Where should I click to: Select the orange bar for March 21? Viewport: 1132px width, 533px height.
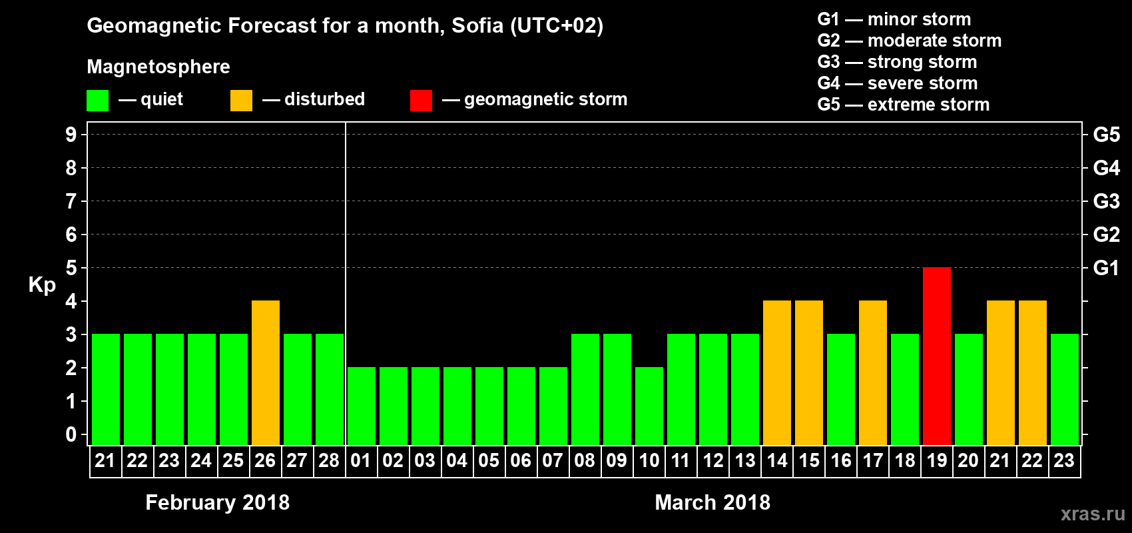point(1001,372)
